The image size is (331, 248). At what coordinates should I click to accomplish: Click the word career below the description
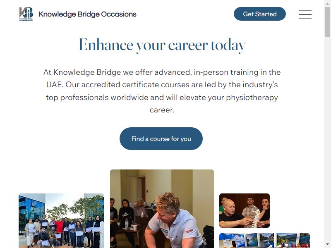click(162, 110)
